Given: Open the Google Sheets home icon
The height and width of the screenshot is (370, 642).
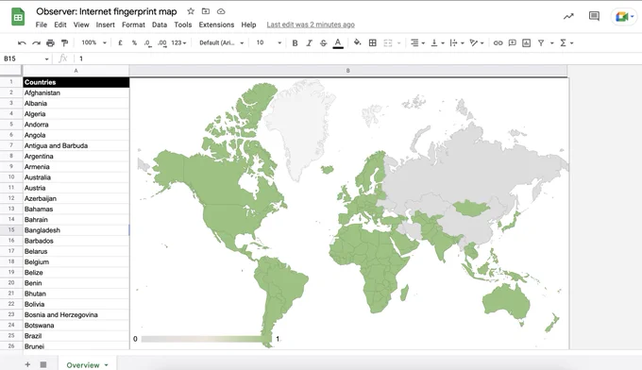Looking at the screenshot, I should [18, 17].
